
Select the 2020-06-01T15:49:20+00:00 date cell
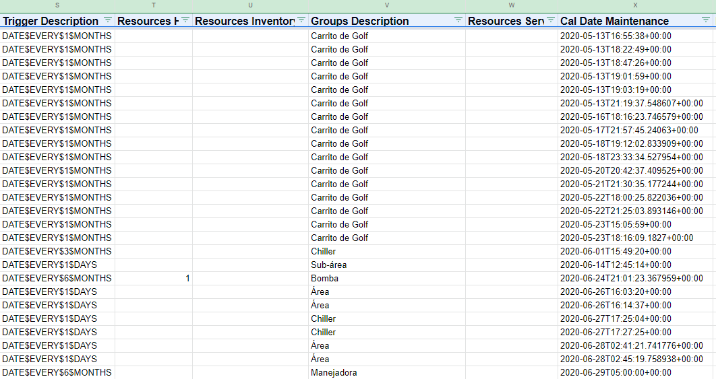[616, 251]
